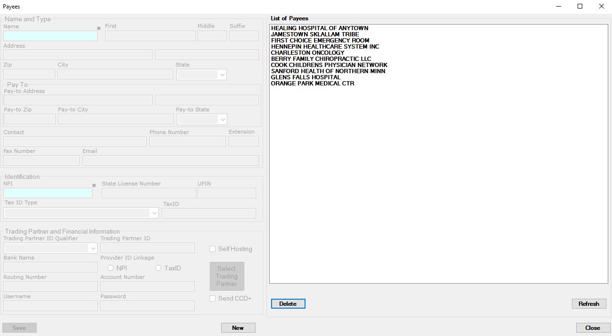612x336 pixels.
Task: Click Select Trading Partner button
Action: point(227,276)
